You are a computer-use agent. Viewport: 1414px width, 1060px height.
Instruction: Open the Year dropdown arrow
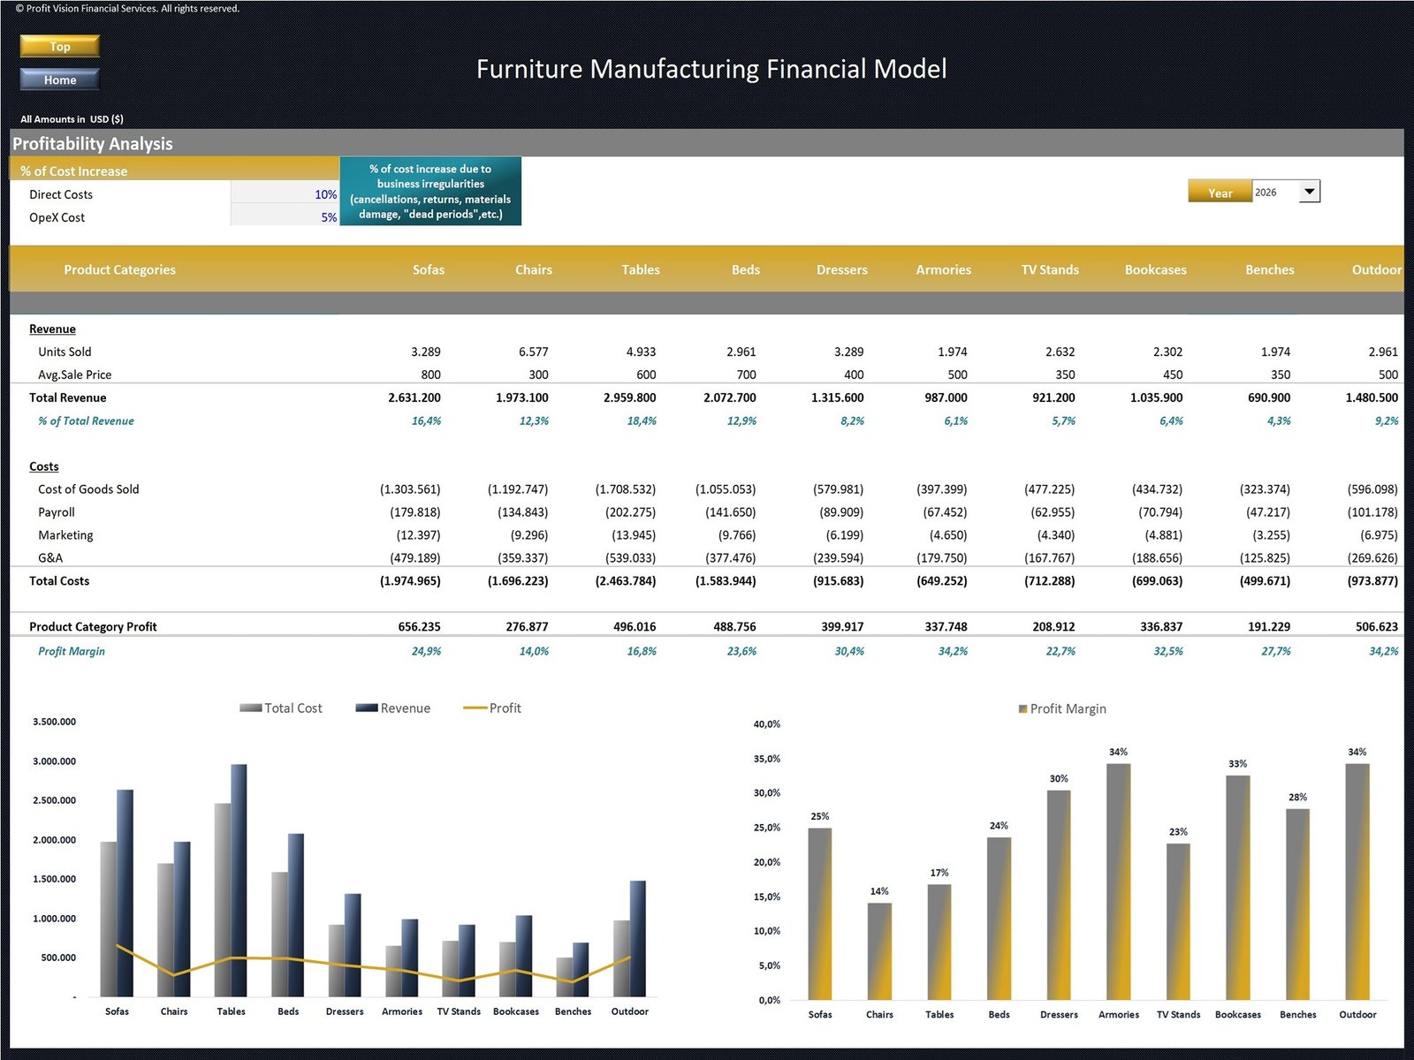tap(1309, 192)
